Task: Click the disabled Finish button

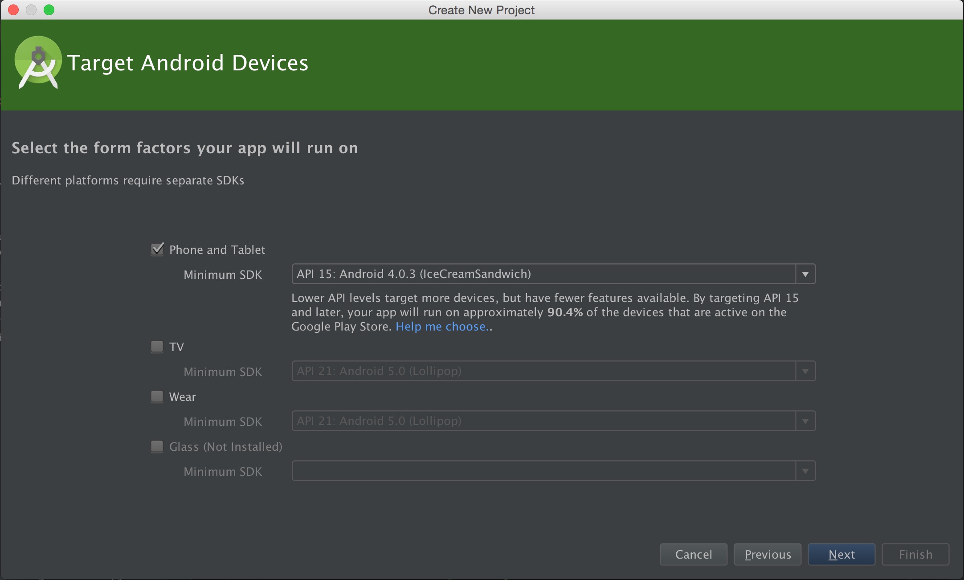Action: (915, 554)
